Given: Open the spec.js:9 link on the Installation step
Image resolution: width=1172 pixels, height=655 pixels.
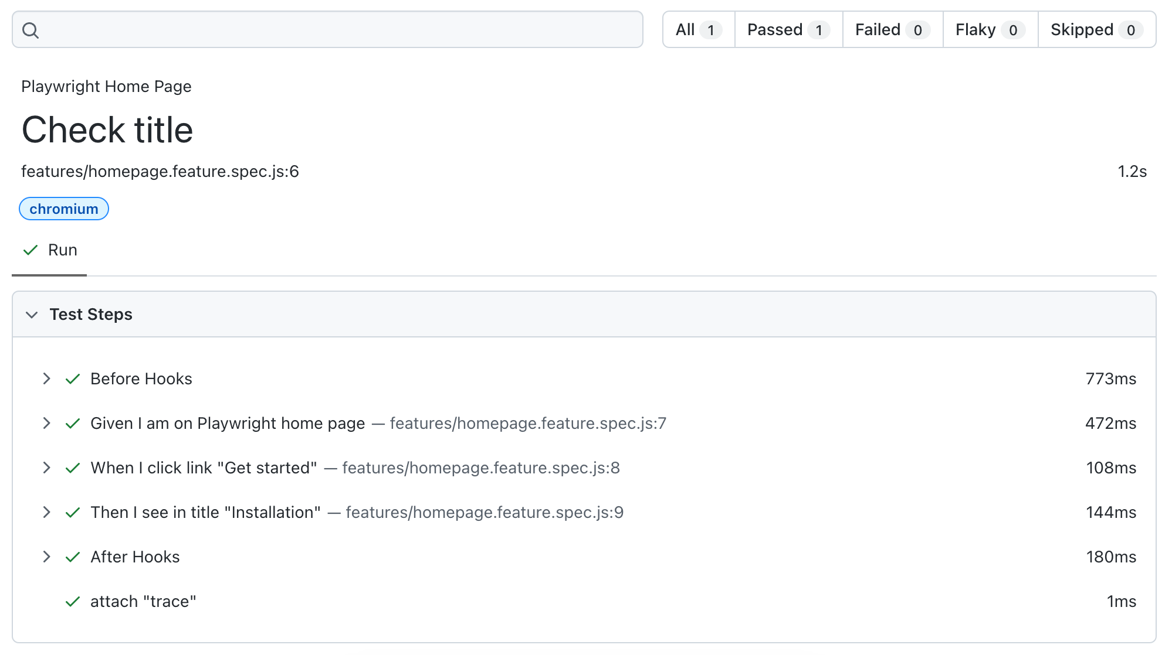Looking at the screenshot, I should 485,512.
